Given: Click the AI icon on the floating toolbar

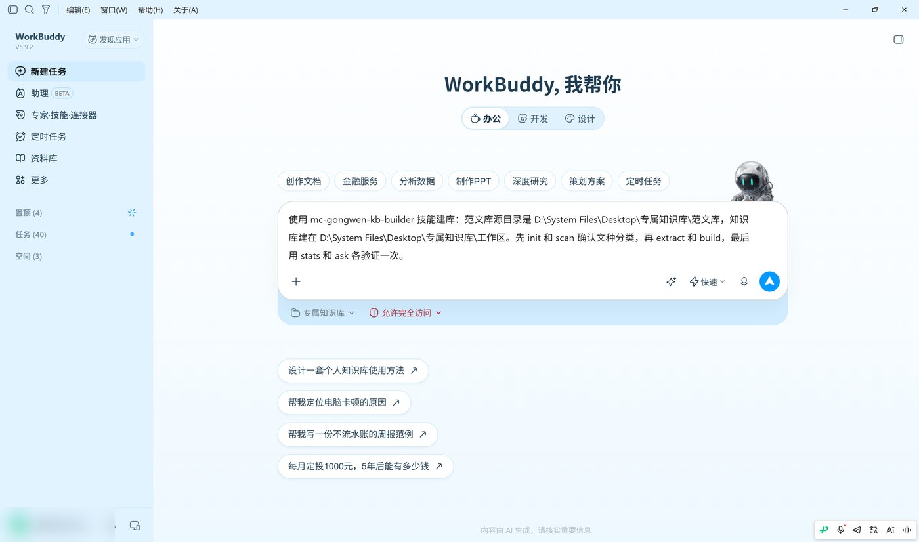Looking at the screenshot, I should (890, 530).
